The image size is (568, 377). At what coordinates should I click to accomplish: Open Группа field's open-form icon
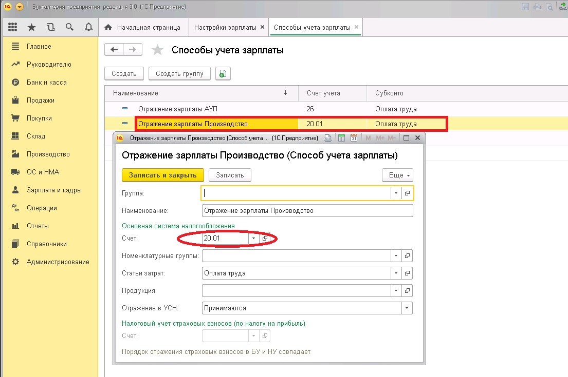click(407, 193)
